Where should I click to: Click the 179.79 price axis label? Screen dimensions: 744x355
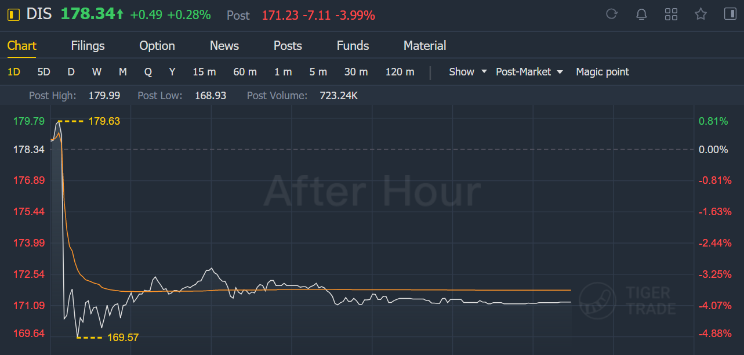pos(29,121)
